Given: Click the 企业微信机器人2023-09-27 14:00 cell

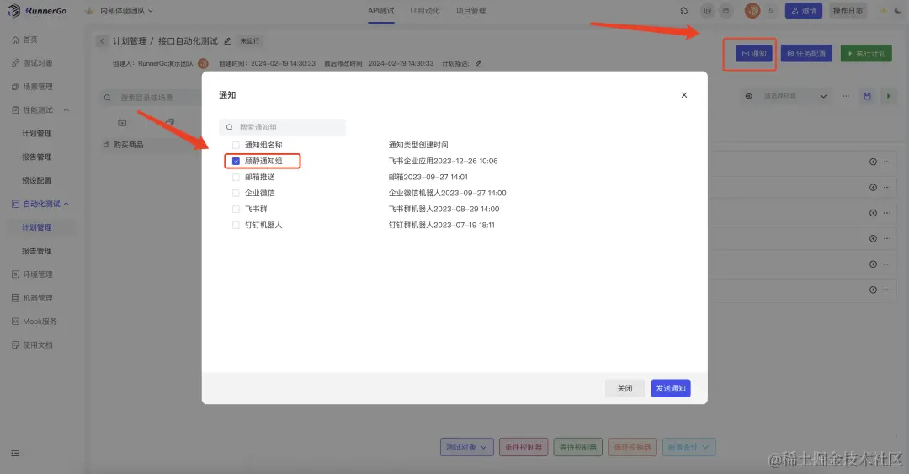Looking at the screenshot, I should pos(447,193).
